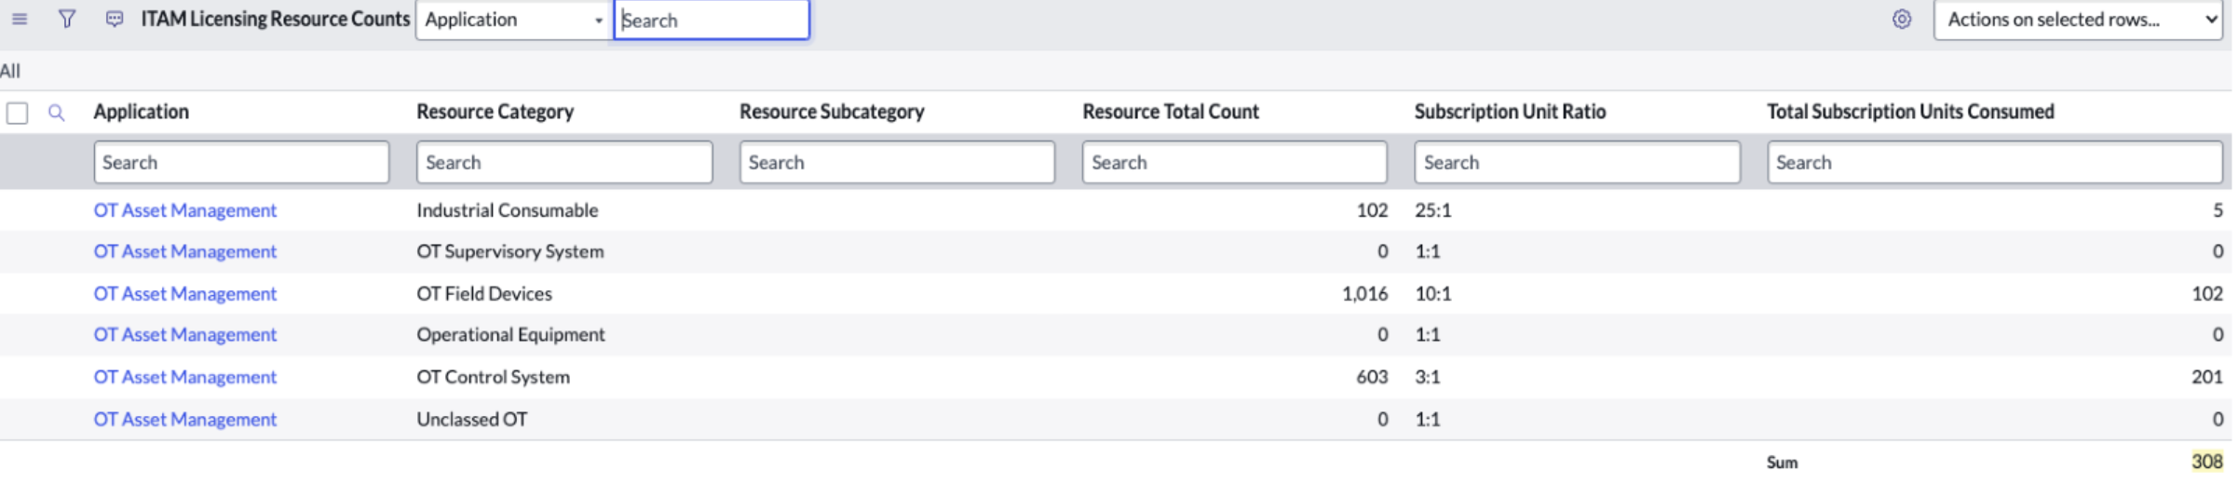Sort by the Application column header
The image size is (2239, 497).
(x=141, y=112)
